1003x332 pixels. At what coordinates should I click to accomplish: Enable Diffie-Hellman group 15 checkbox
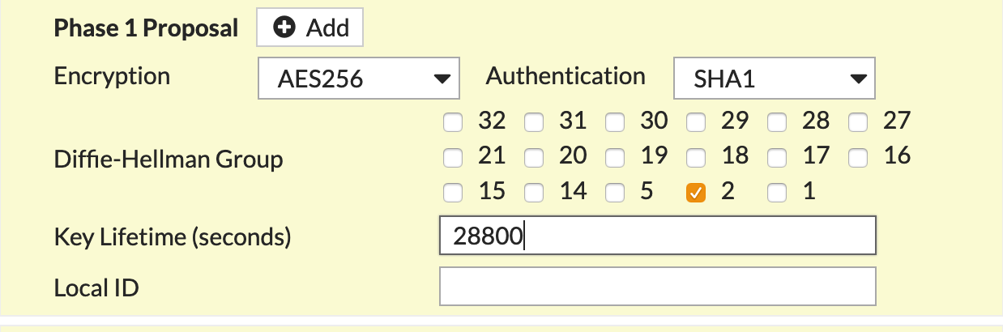pyautogui.click(x=453, y=193)
